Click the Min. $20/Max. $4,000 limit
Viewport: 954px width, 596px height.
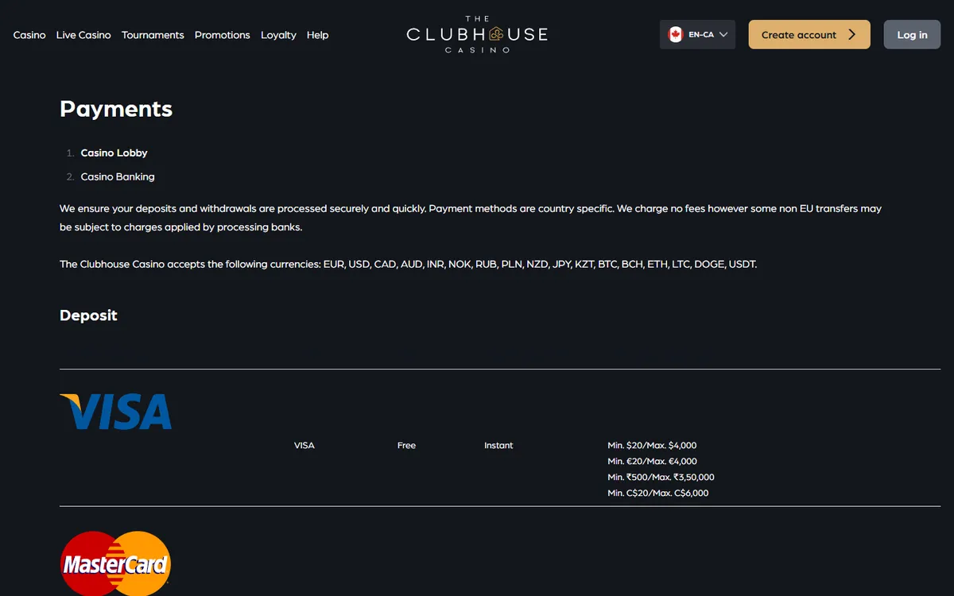(x=652, y=446)
